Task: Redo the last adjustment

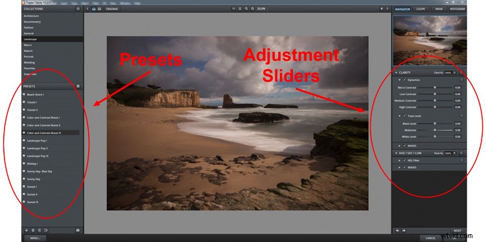Action: [404, 230]
